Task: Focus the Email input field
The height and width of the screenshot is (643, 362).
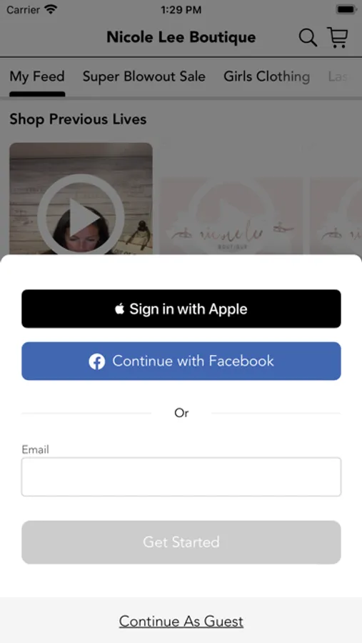Action: click(x=181, y=477)
